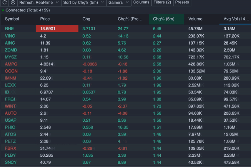251x167 pixels.
Task: Select the WINT symbol
Action: (x=10, y=106)
